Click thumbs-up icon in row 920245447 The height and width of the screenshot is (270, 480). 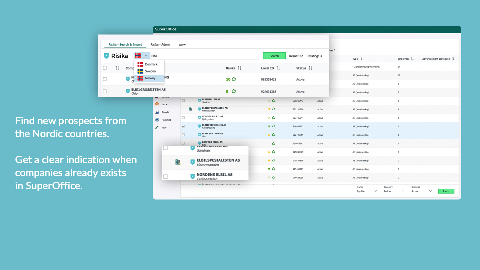pos(274,100)
